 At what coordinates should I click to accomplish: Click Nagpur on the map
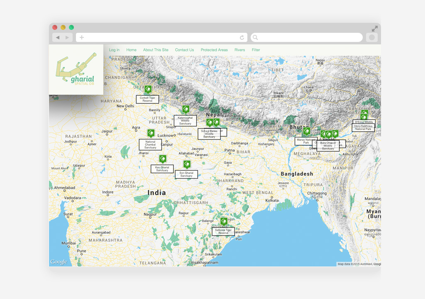tap(150, 214)
